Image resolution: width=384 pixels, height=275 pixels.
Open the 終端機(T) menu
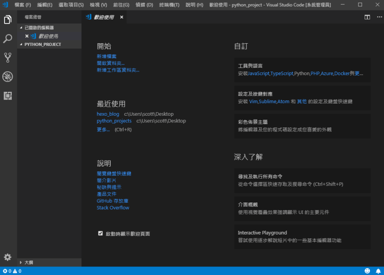click(169, 5)
